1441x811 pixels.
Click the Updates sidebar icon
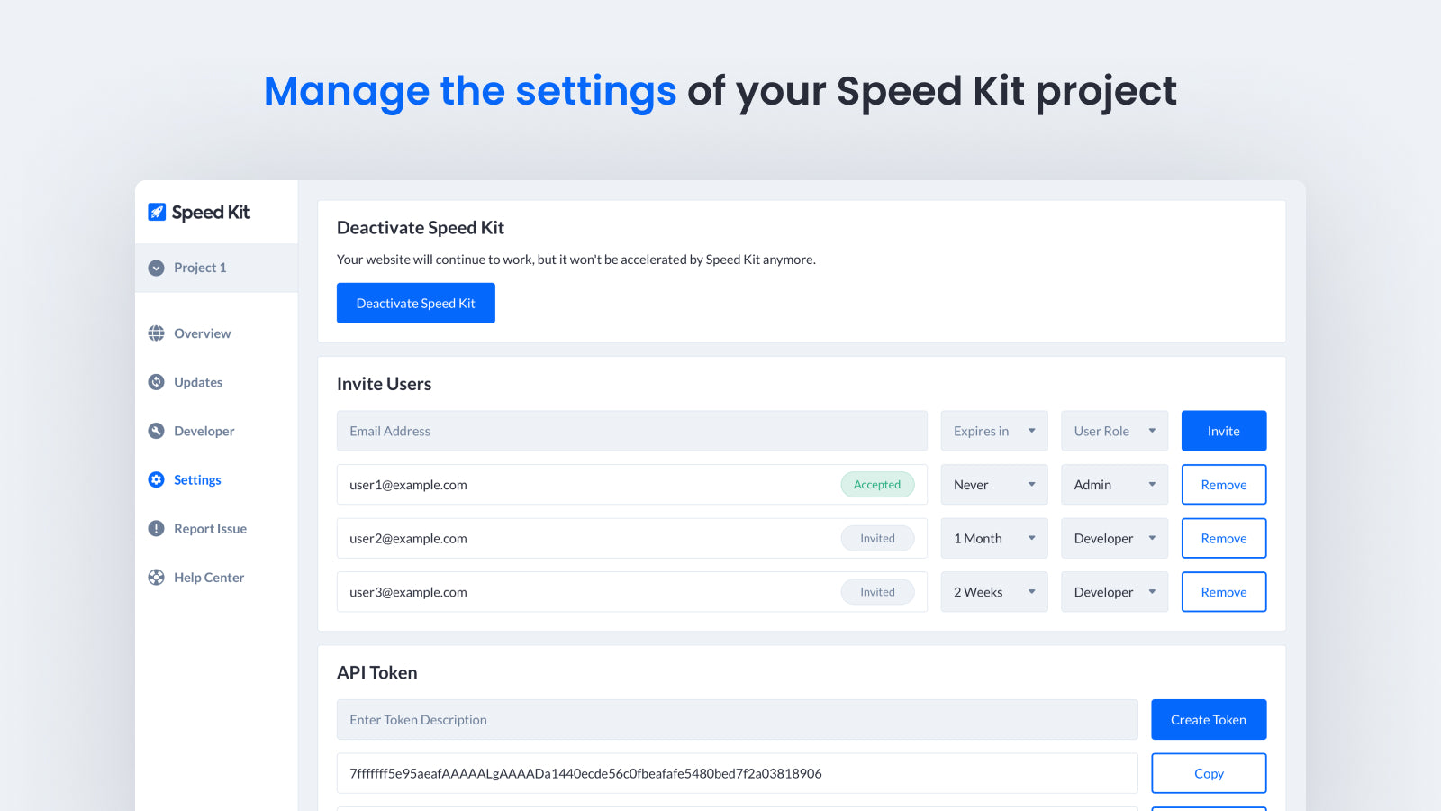(x=156, y=382)
